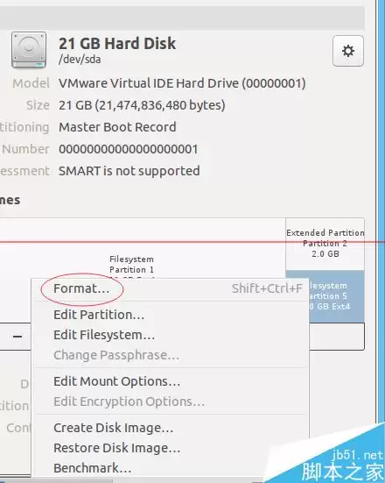Open the gear settings menu for the disk

point(347,51)
